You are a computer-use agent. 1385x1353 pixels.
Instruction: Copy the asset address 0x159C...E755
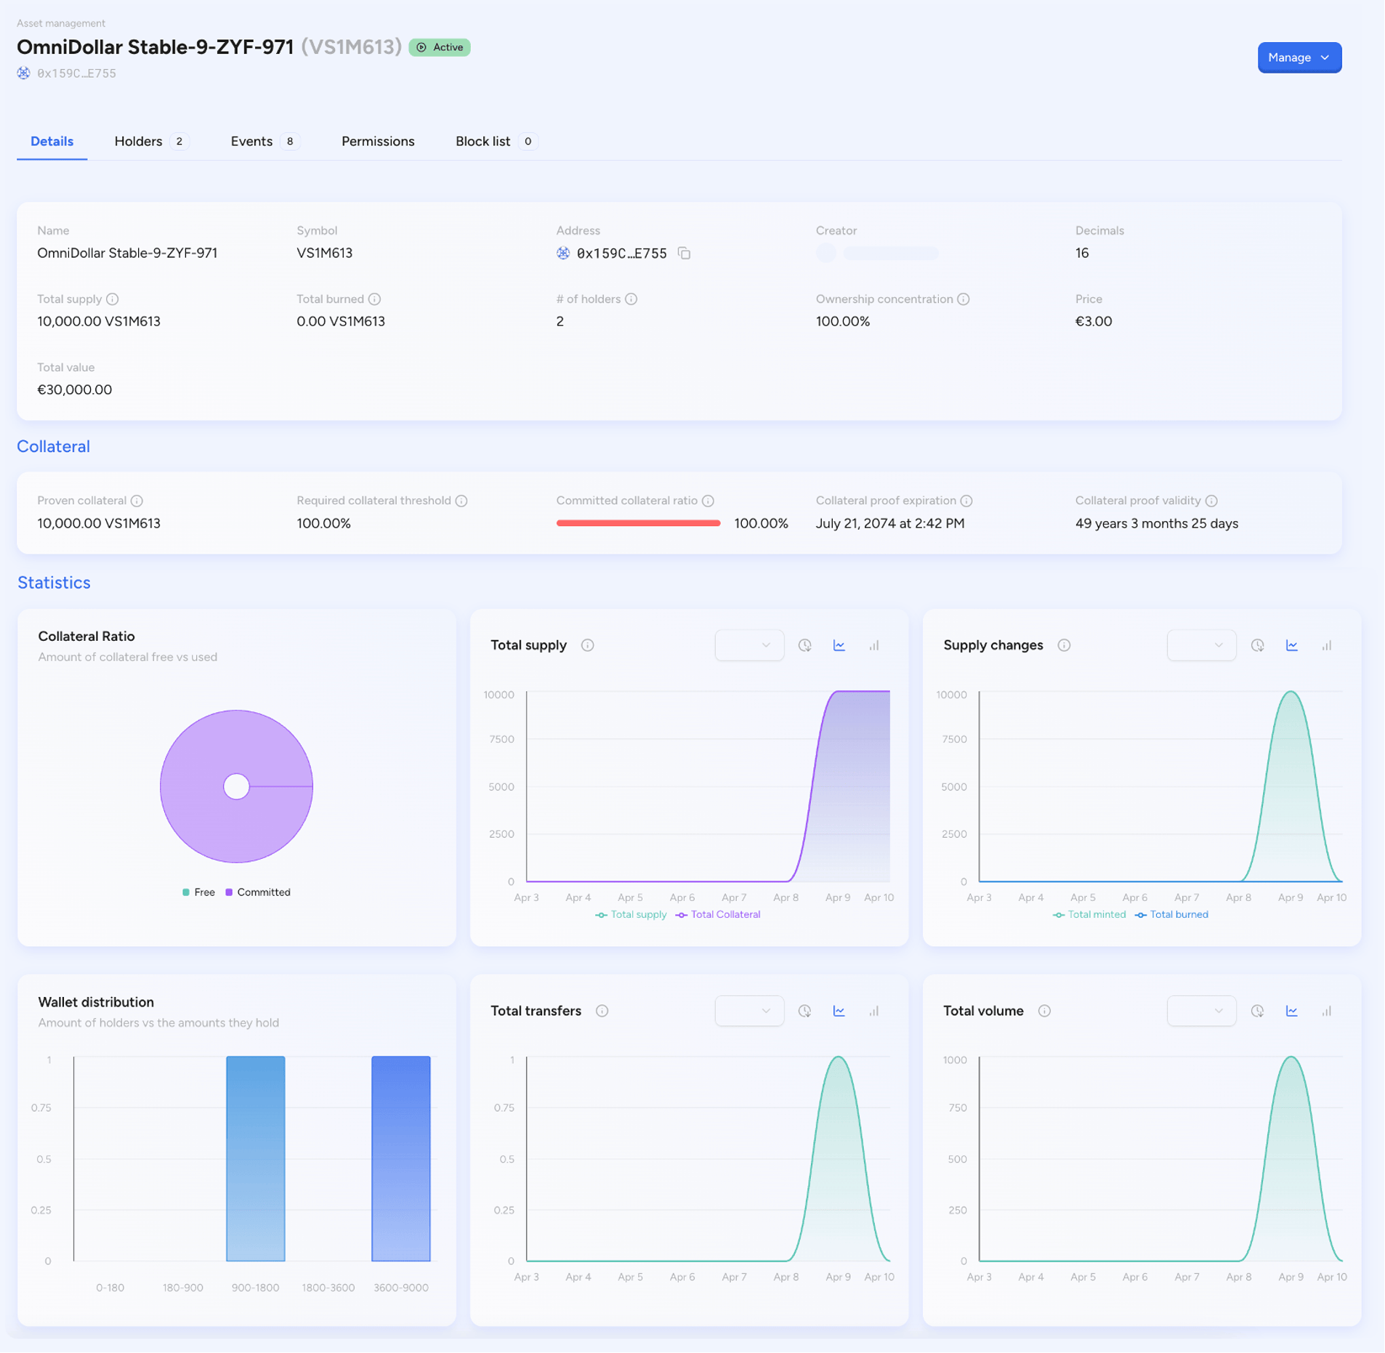(684, 254)
